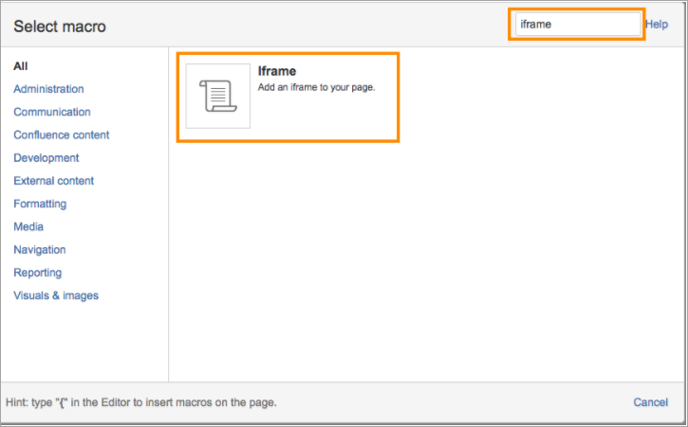The image size is (688, 427).
Task: Click the hint text about inserting macros
Action: coord(141,402)
